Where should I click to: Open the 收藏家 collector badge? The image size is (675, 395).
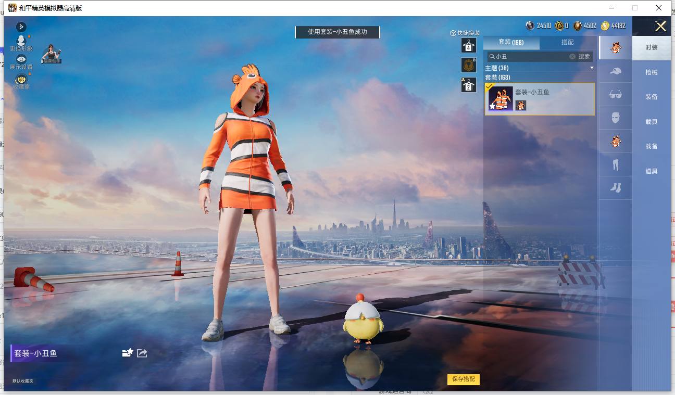coord(21,81)
